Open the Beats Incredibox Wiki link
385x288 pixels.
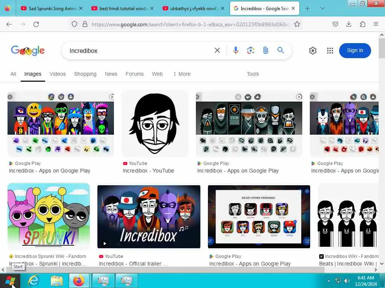348,264
